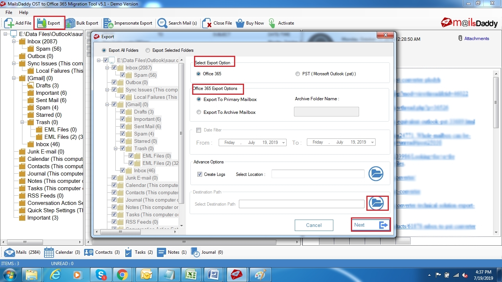Screen dimensions: 502x282
Task: Click the Archive Folder Name field
Action: click(326, 112)
